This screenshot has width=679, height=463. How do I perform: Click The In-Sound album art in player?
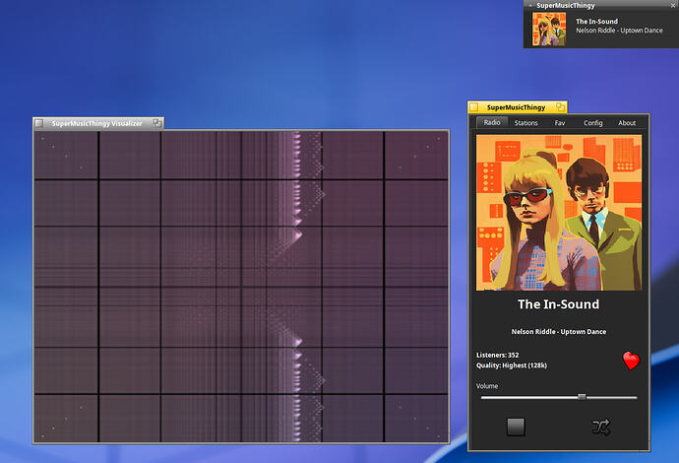[559, 213]
